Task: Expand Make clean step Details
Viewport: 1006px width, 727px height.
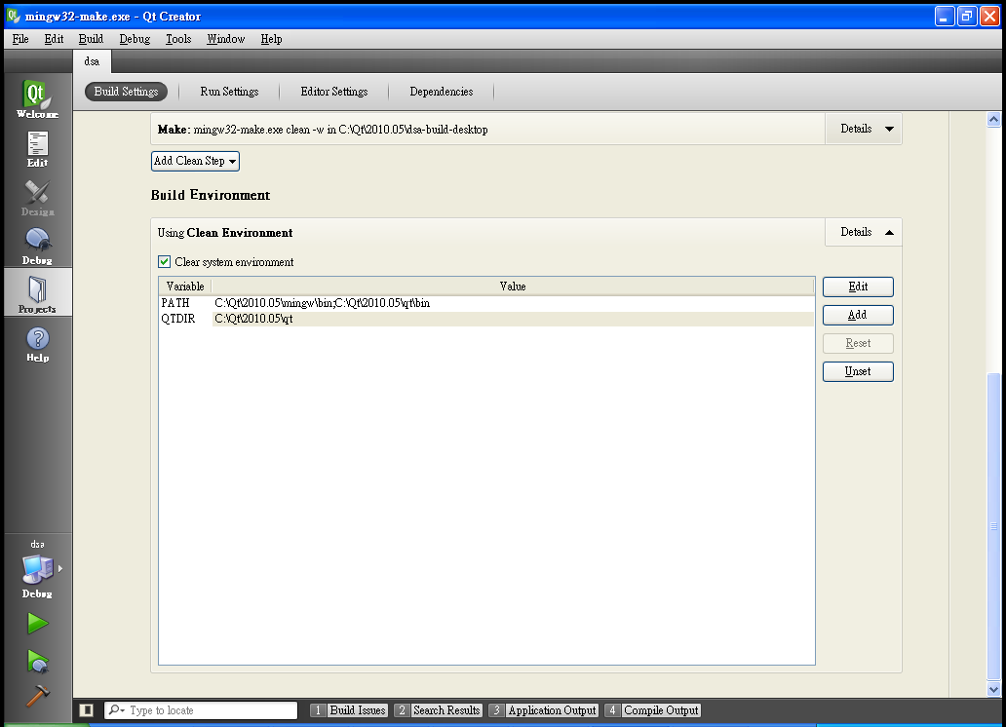Action: click(x=864, y=129)
